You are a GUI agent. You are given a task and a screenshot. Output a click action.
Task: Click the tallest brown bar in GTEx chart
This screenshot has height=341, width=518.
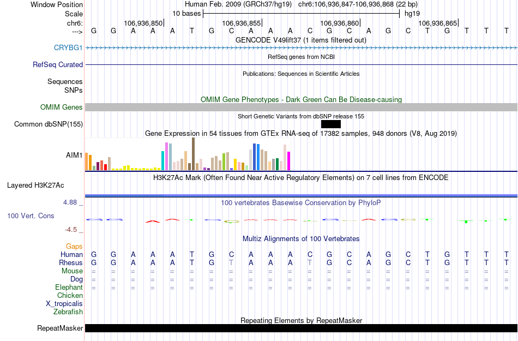click(193, 154)
